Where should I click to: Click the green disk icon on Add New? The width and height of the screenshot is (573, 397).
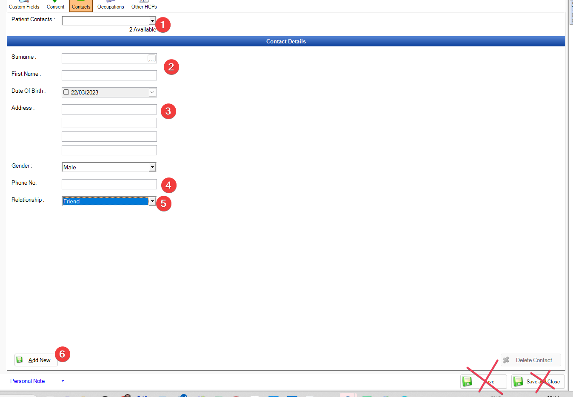[x=20, y=360]
